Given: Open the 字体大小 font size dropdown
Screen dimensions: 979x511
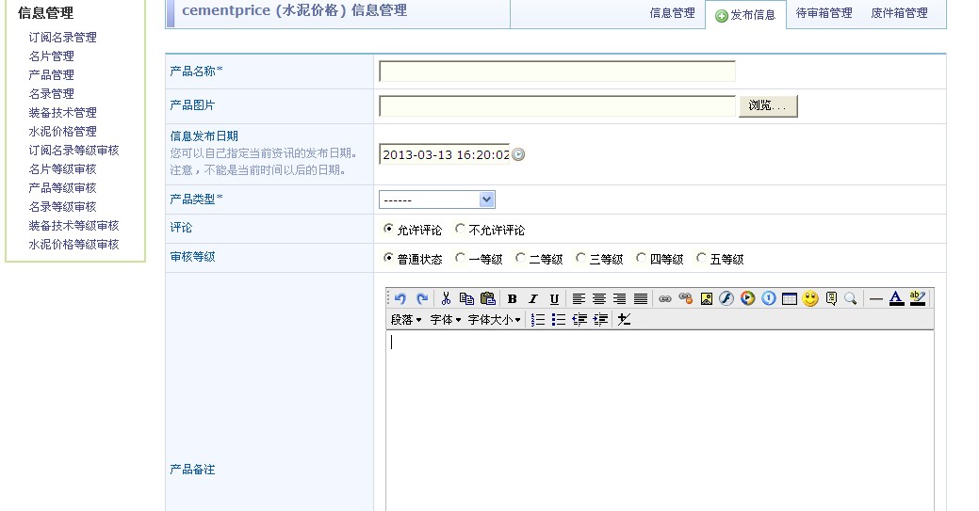Looking at the screenshot, I should [495, 320].
